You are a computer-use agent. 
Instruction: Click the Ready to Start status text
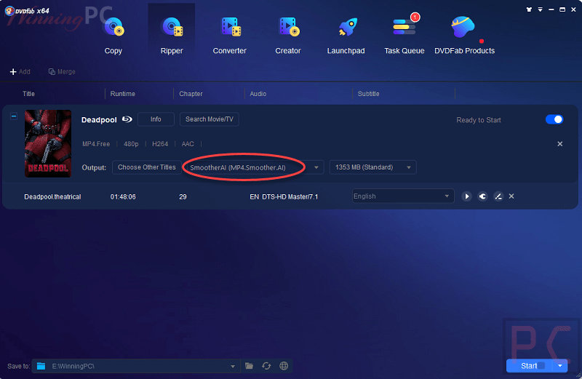pos(479,120)
